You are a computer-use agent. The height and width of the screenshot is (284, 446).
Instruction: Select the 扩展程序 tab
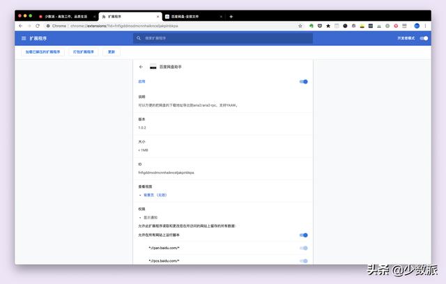pyautogui.click(x=130, y=17)
